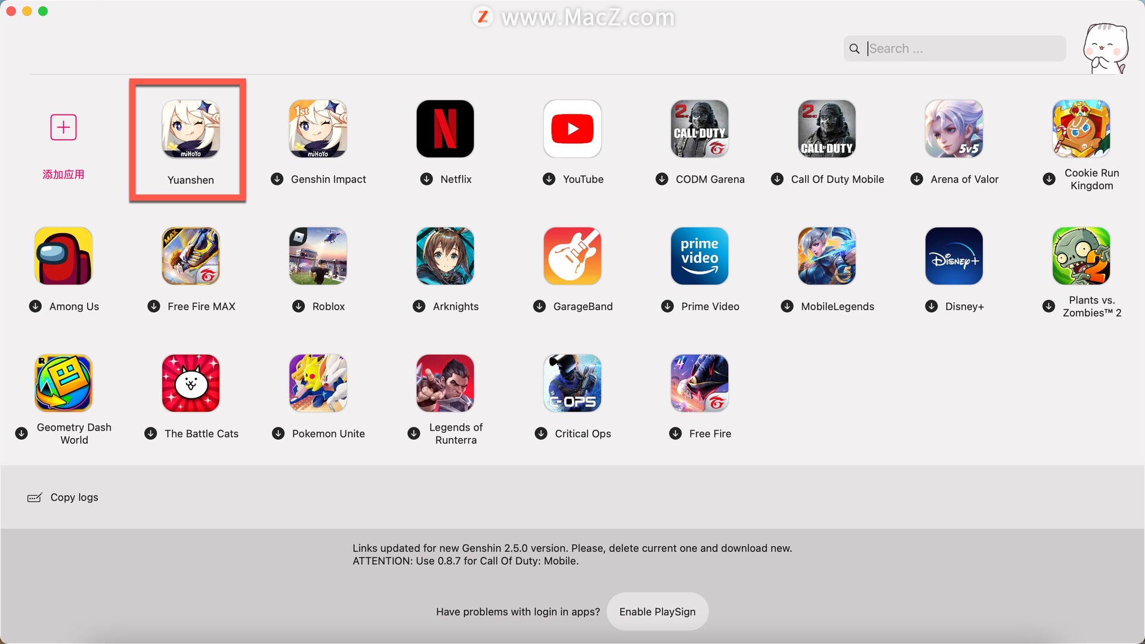Image resolution: width=1145 pixels, height=644 pixels.
Task: Open the Yuanshen app icon
Action: click(x=191, y=129)
